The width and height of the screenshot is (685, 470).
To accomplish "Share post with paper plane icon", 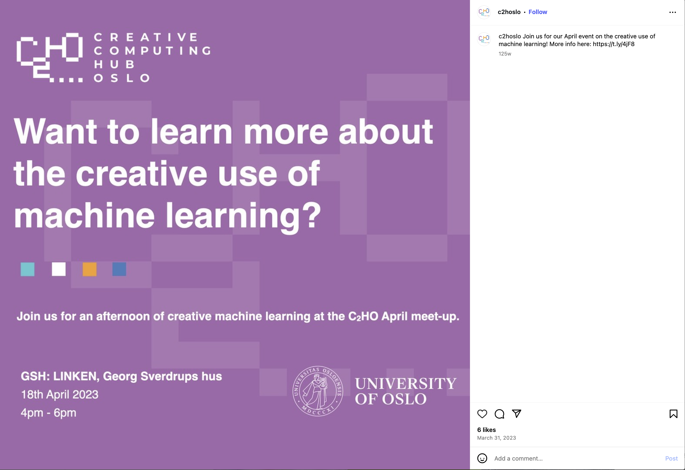I will (516, 414).
